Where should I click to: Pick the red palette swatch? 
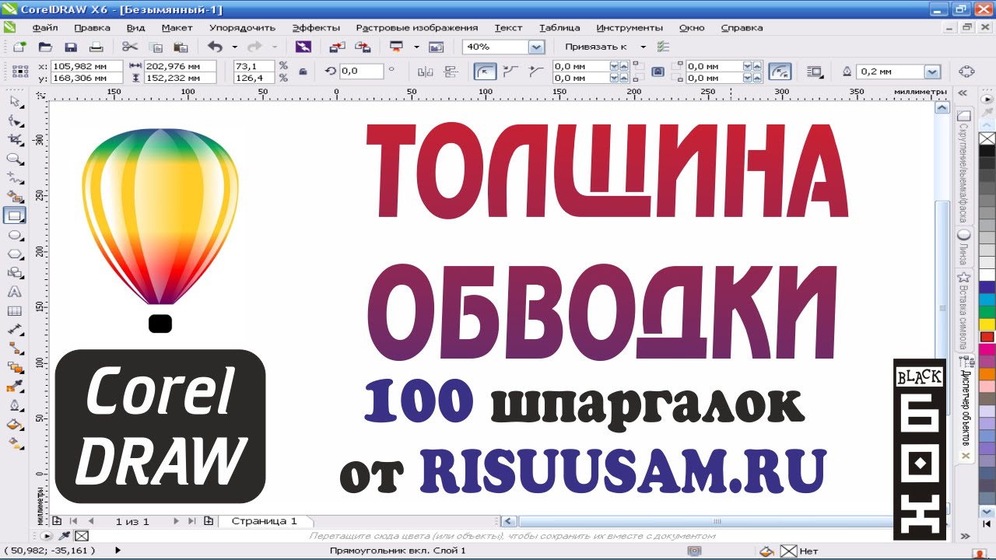(987, 337)
